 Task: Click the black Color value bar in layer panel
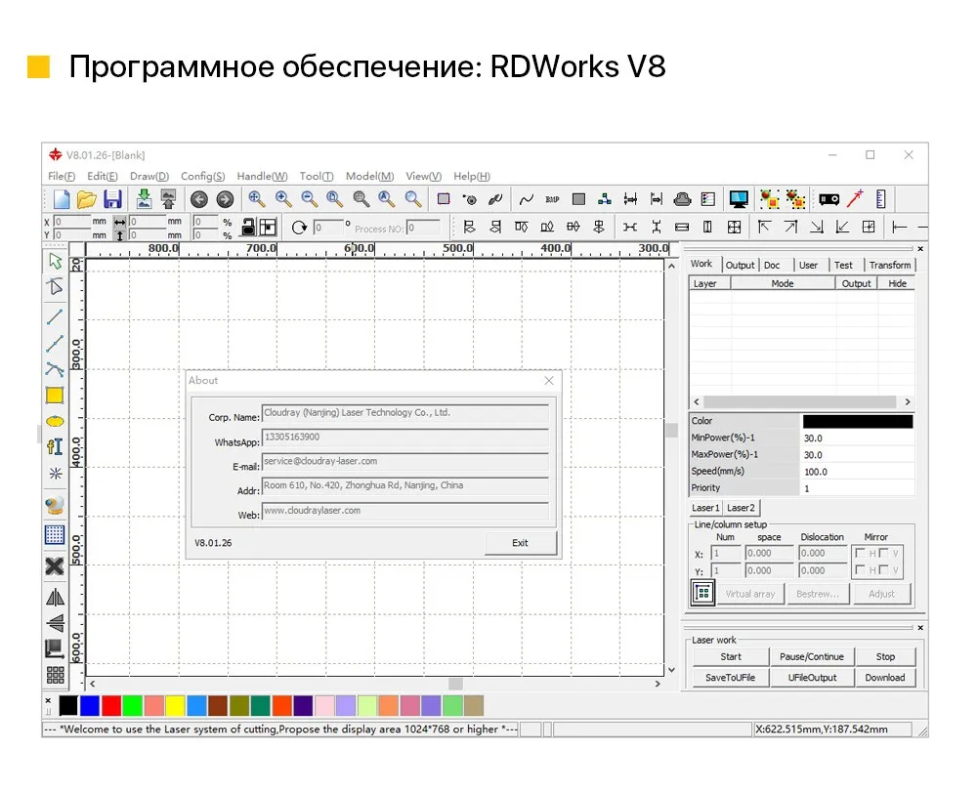point(858,421)
